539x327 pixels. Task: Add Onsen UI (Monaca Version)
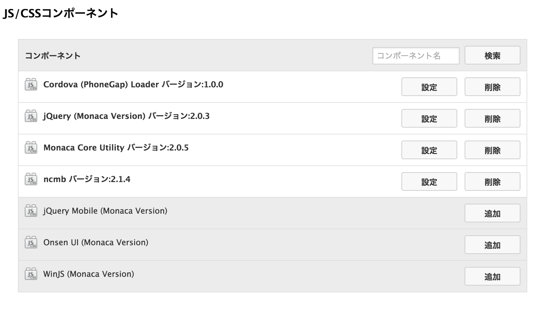point(492,245)
